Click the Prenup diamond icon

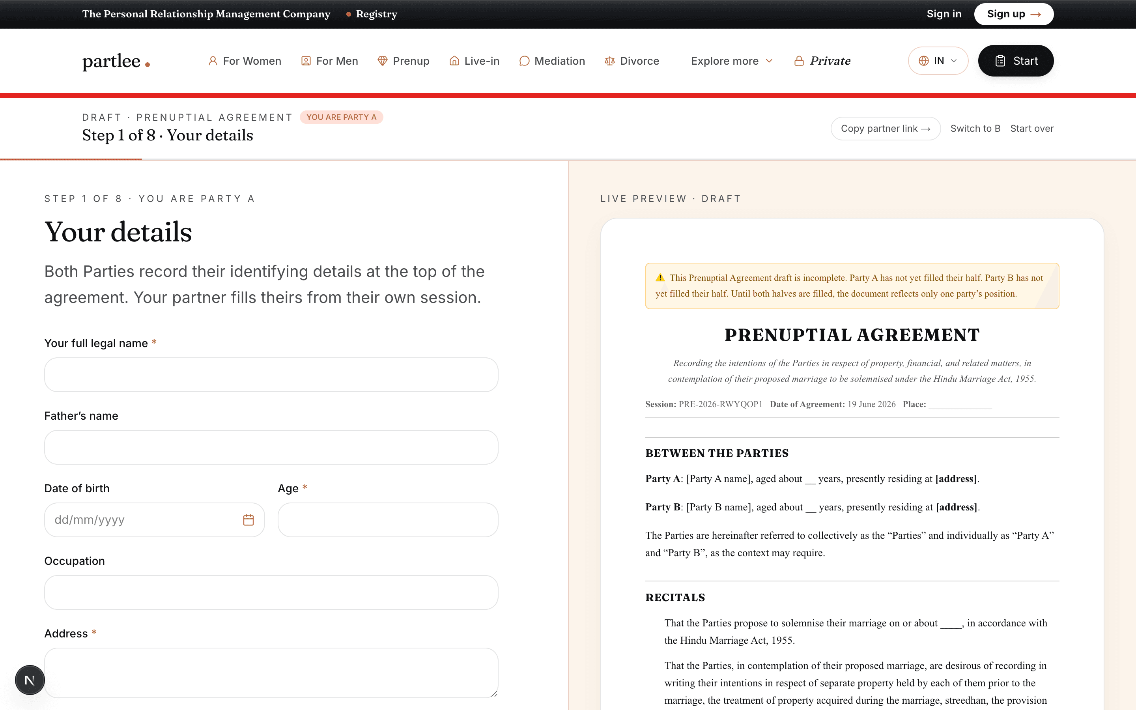pyautogui.click(x=383, y=61)
